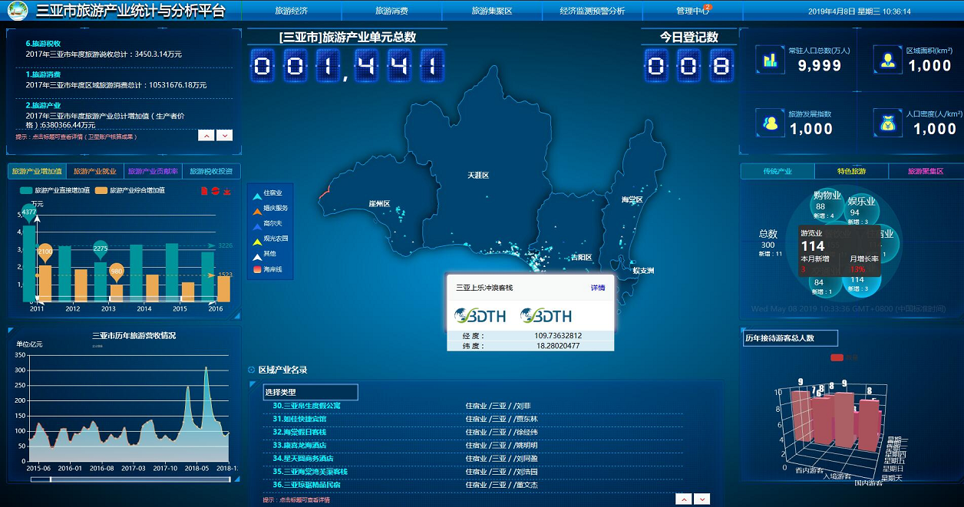
Task: Click the 区域面积 person icon
Action: (888, 60)
